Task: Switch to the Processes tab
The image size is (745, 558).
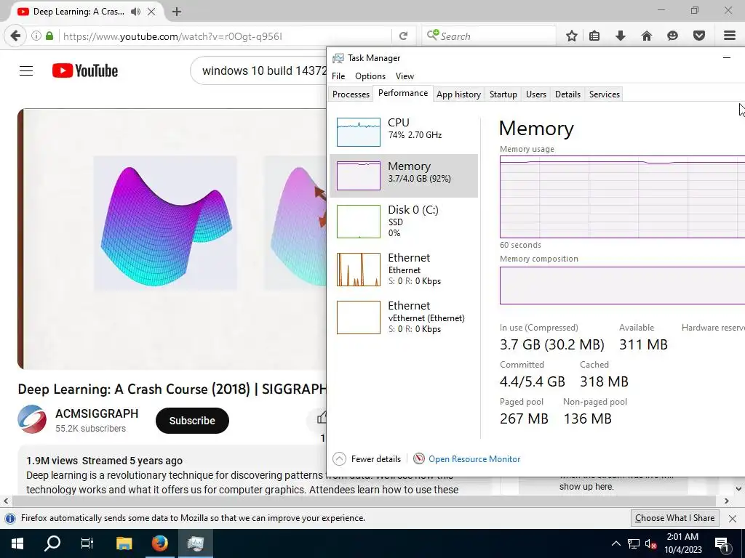Action: tap(351, 94)
